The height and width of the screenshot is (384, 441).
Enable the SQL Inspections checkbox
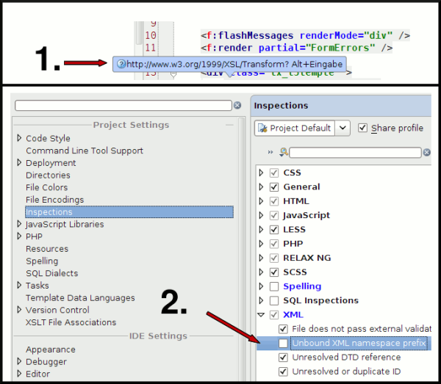click(274, 300)
